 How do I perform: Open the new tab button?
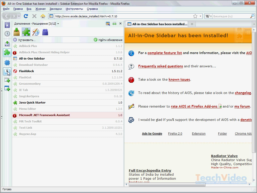click(x=192, y=24)
